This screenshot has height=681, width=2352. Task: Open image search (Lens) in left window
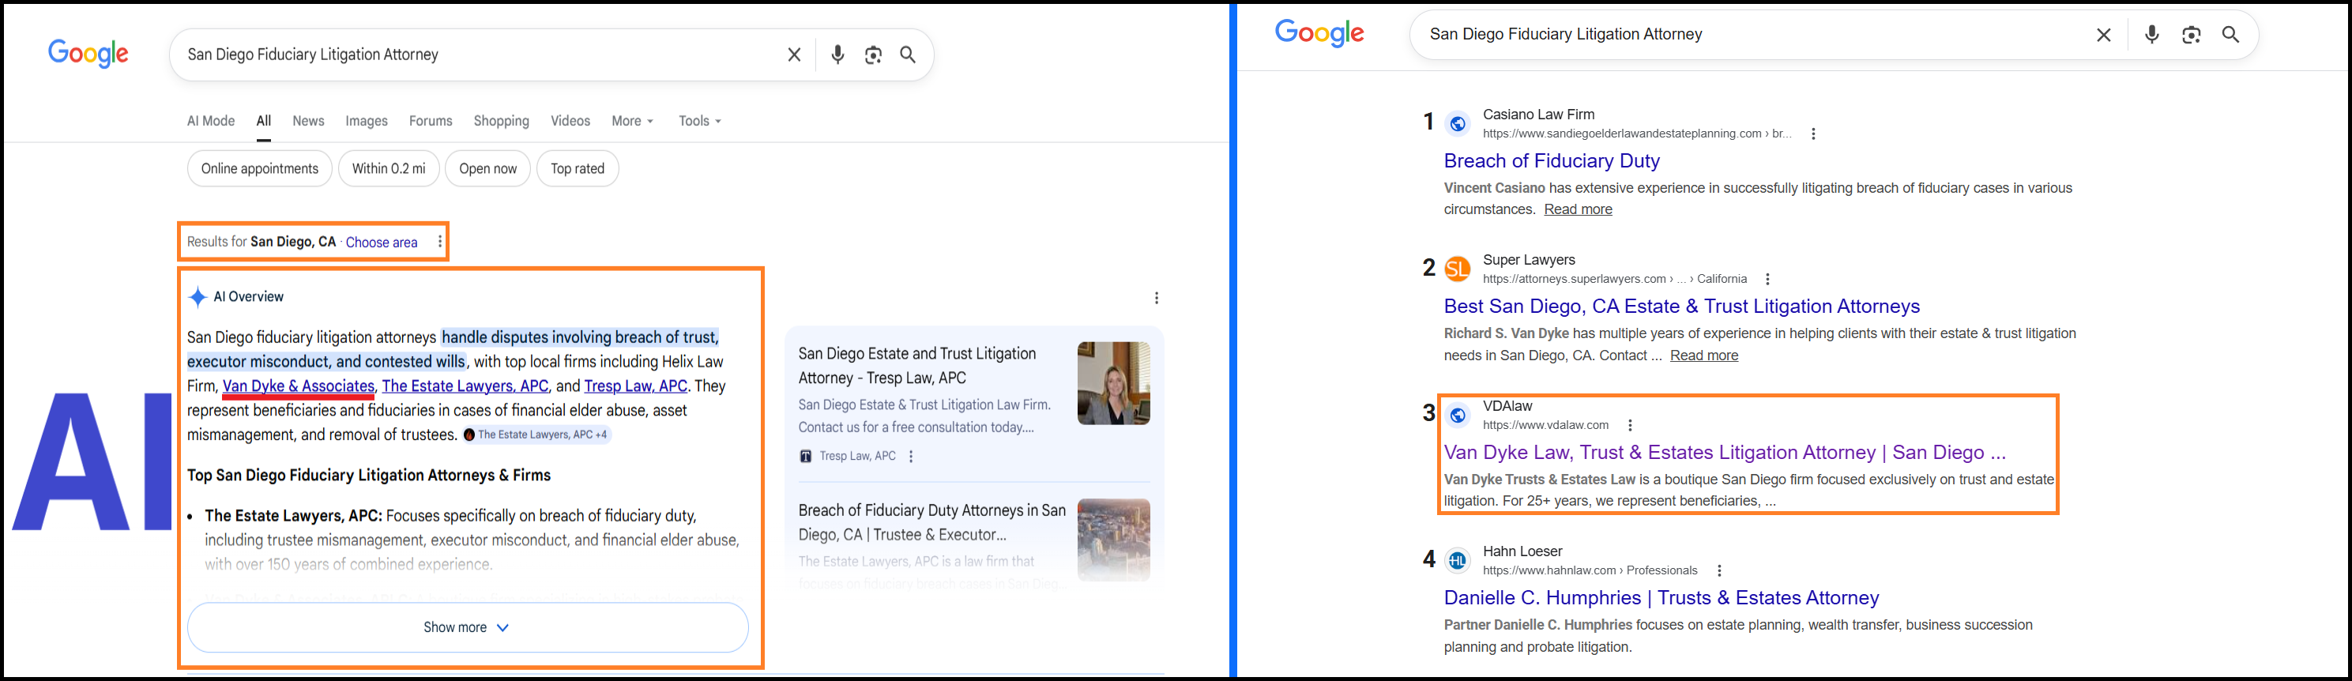coord(873,55)
